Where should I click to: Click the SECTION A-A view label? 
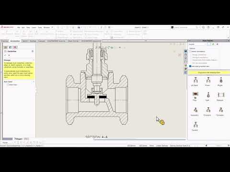(x=96, y=137)
